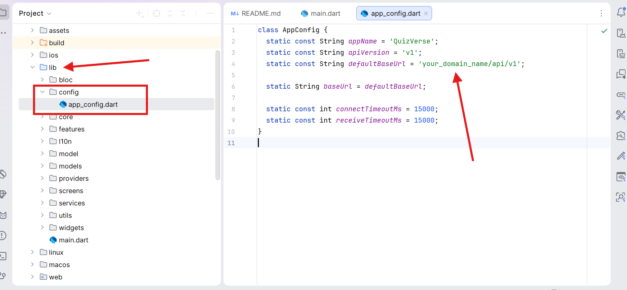
Task: Collapse the config folder
Action: tap(42, 92)
